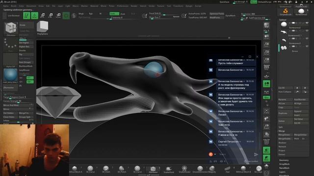Click the Divide button
This screenshot has height=176, width=314.
point(26,25)
